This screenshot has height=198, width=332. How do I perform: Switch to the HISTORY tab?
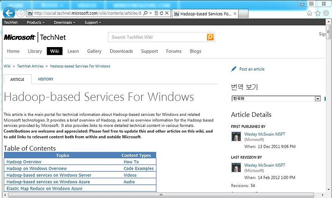(x=46, y=79)
